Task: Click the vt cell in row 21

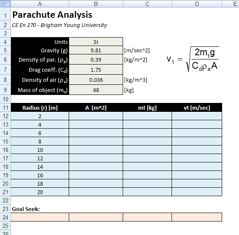Action: (x=197, y=192)
